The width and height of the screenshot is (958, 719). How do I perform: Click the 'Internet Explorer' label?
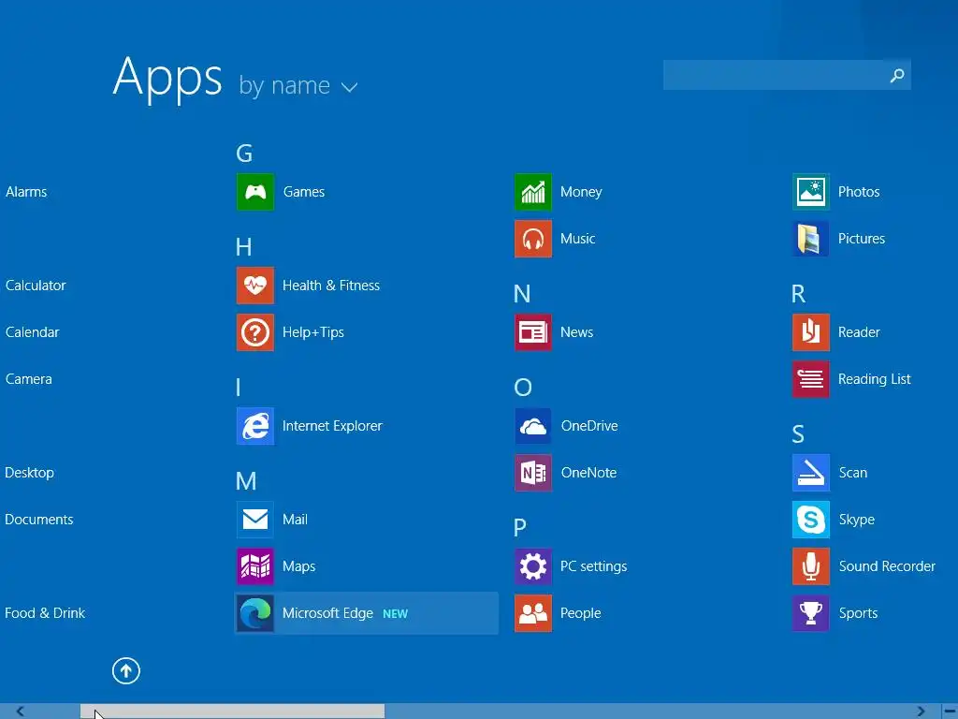click(332, 426)
